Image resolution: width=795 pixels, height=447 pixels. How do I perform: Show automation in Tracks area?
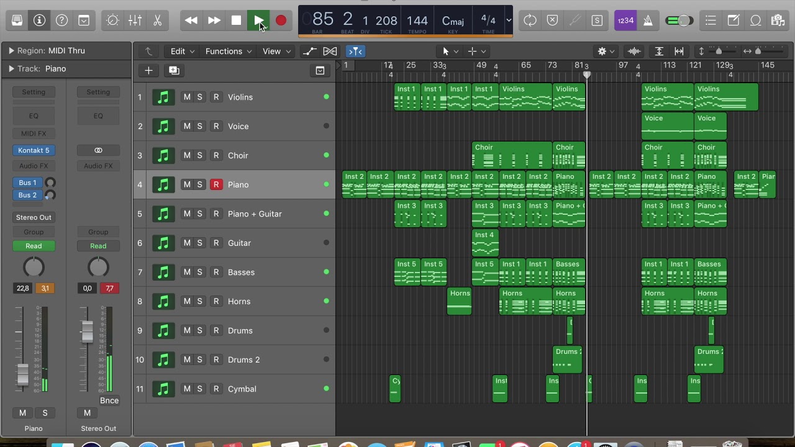pyautogui.click(x=309, y=51)
